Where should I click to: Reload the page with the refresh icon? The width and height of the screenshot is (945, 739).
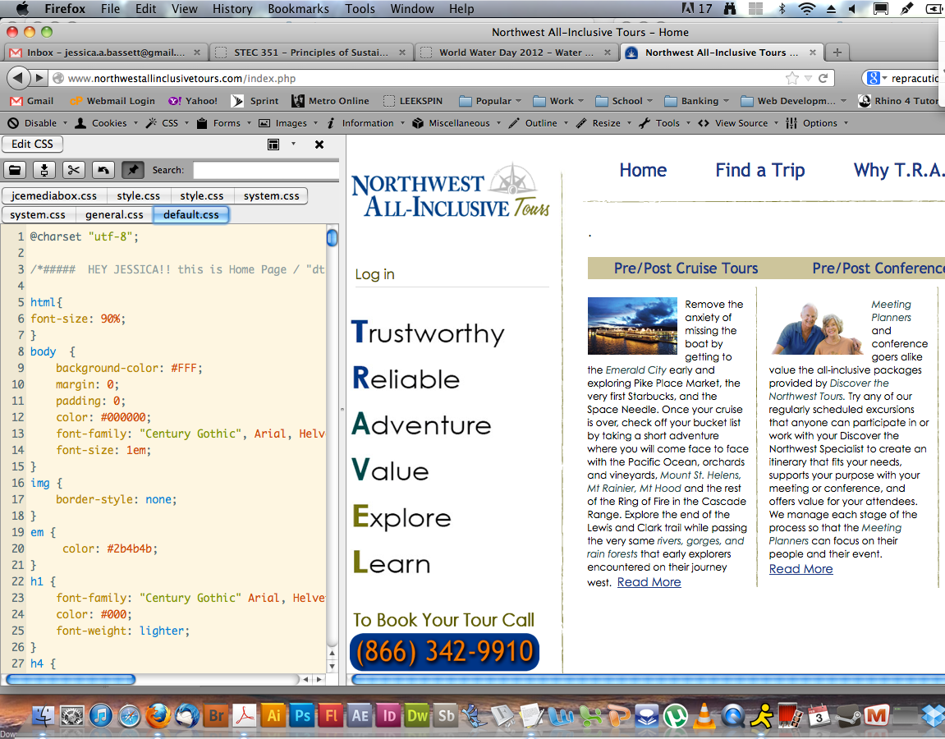(823, 78)
